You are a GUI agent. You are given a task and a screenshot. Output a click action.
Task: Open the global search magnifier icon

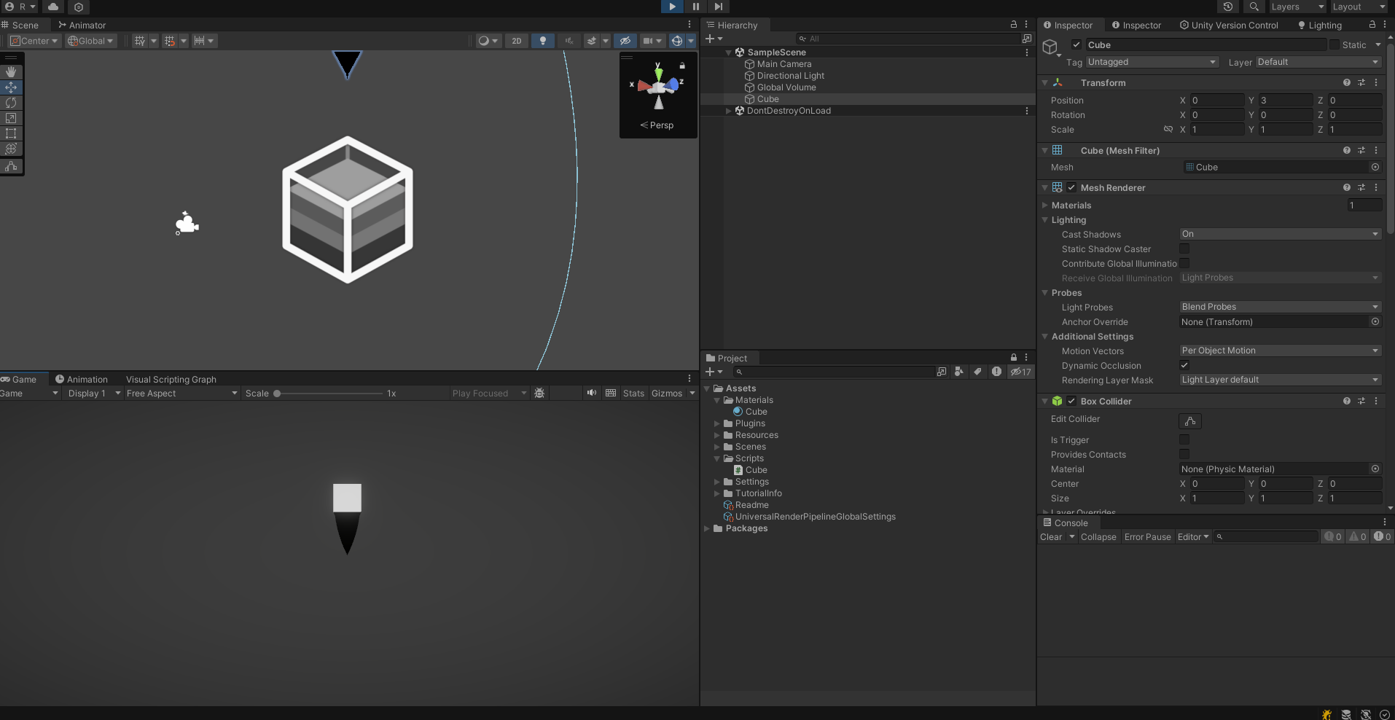click(x=1254, y=7)
